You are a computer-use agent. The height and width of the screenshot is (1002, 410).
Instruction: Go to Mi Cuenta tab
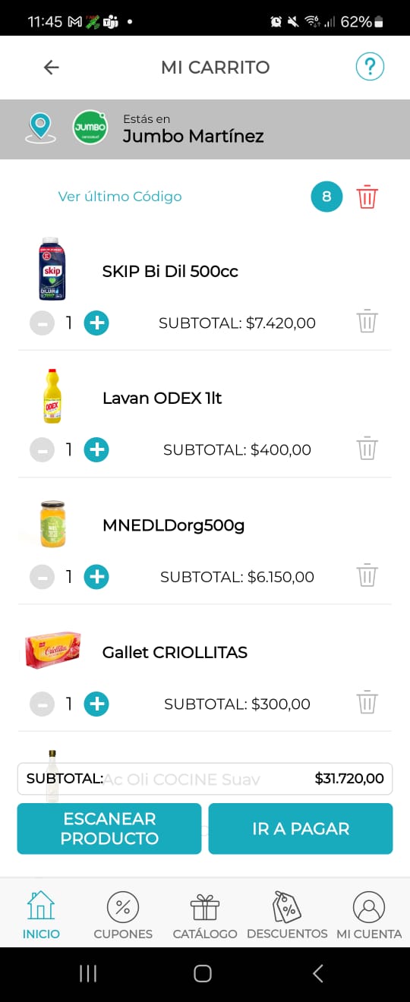(369, 915)
